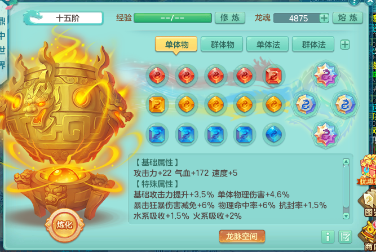Add more 龙魂 with plus button
376x252 pixels.
coord(324,18)
